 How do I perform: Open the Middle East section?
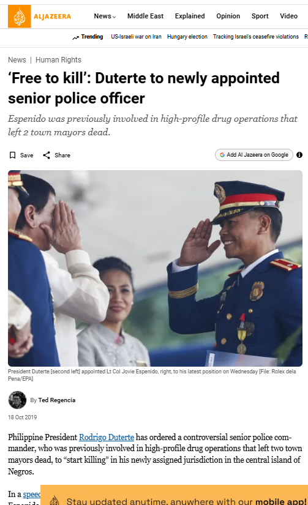tap(145, 16)
